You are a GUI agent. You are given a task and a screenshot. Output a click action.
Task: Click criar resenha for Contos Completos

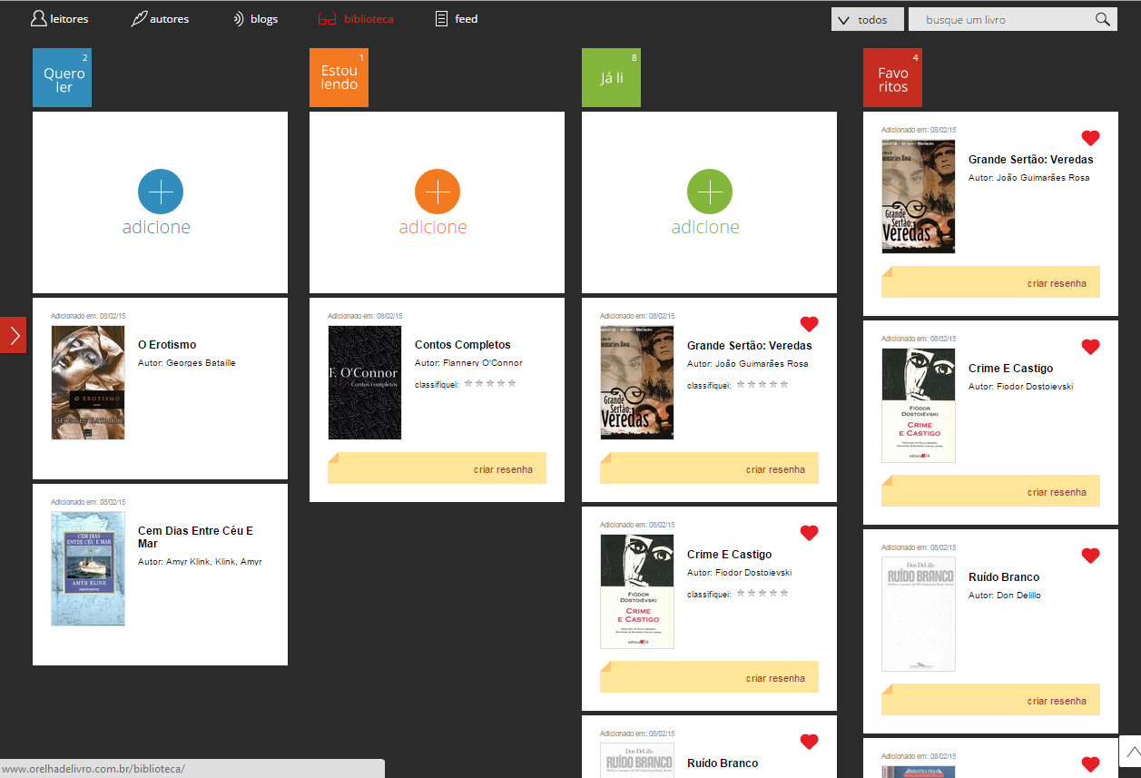click(x=503, y=469)
